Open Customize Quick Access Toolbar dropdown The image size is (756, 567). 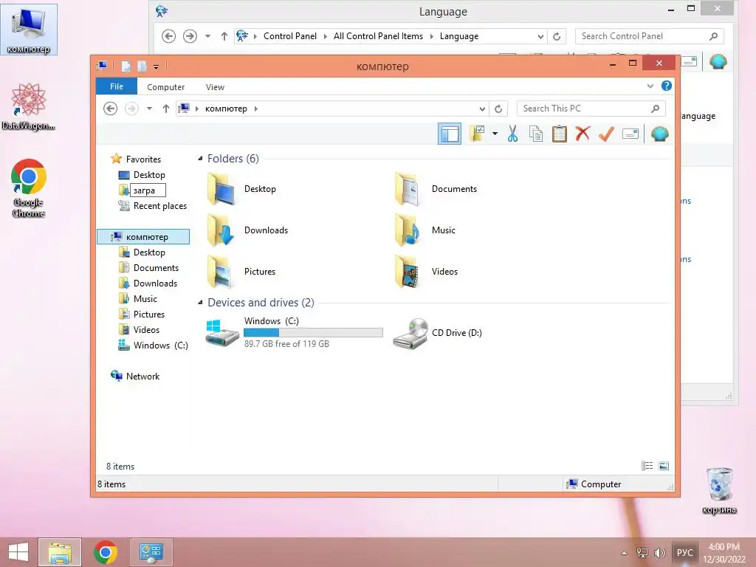[157, 66]
